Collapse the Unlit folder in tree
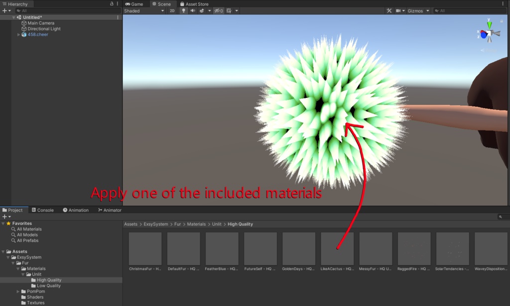Viewport: 510px width, 306px height. (x=23, y=274)
